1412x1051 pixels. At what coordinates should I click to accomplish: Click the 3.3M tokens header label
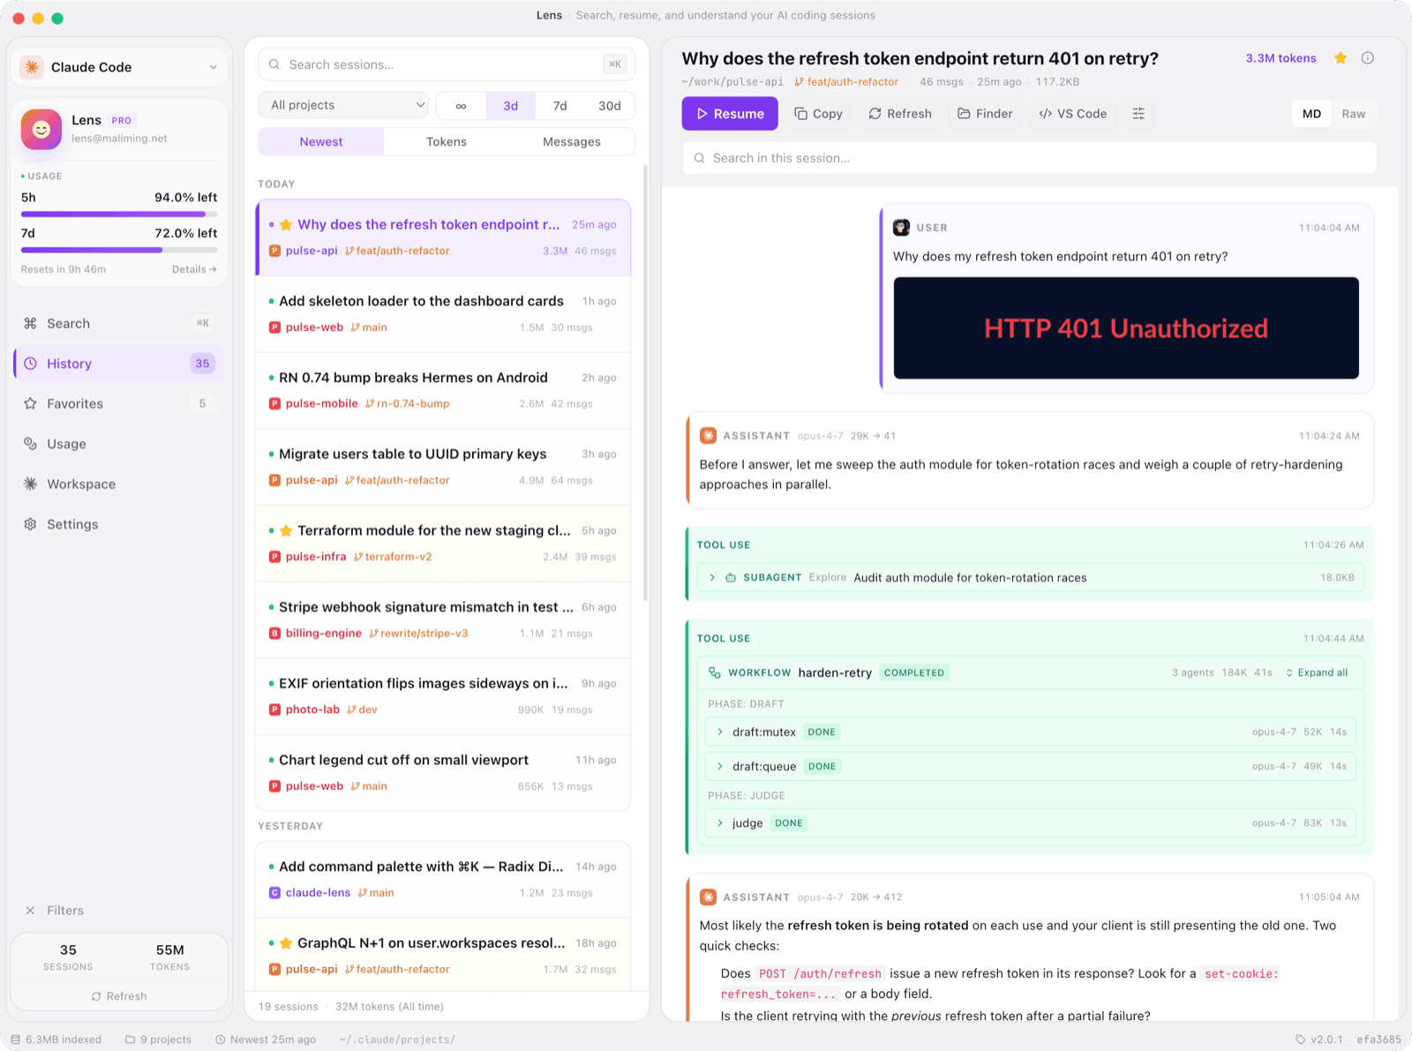[x=1281, y=58]
